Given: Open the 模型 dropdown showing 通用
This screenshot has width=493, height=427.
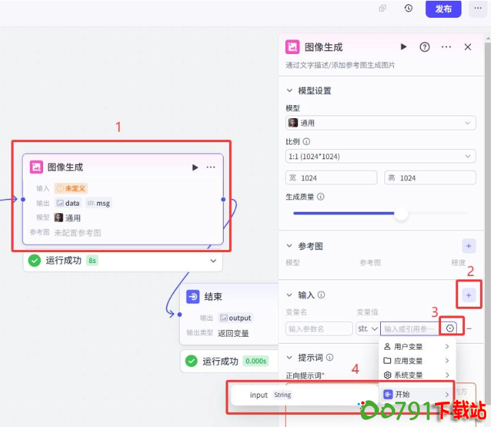Looking at the screenshot, I should click(380, 123).
